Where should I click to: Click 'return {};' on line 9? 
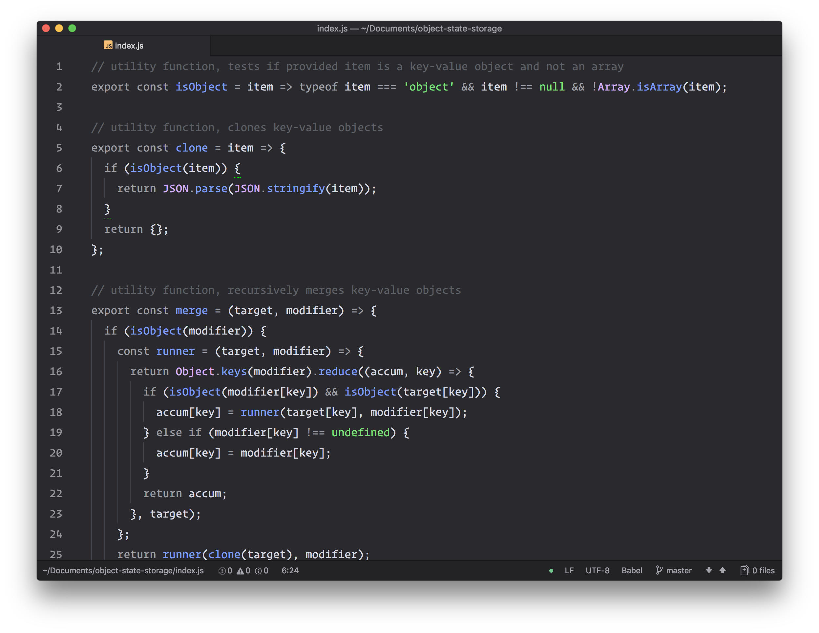coord(136,229)
